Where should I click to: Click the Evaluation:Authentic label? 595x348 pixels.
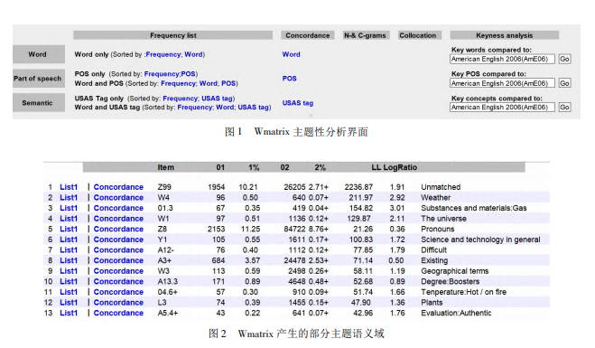456,313
